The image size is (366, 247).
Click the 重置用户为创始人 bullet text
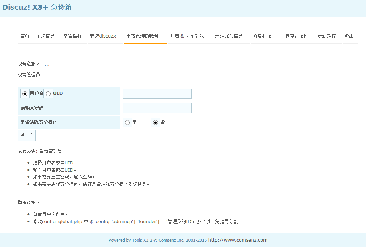(53, 214)
